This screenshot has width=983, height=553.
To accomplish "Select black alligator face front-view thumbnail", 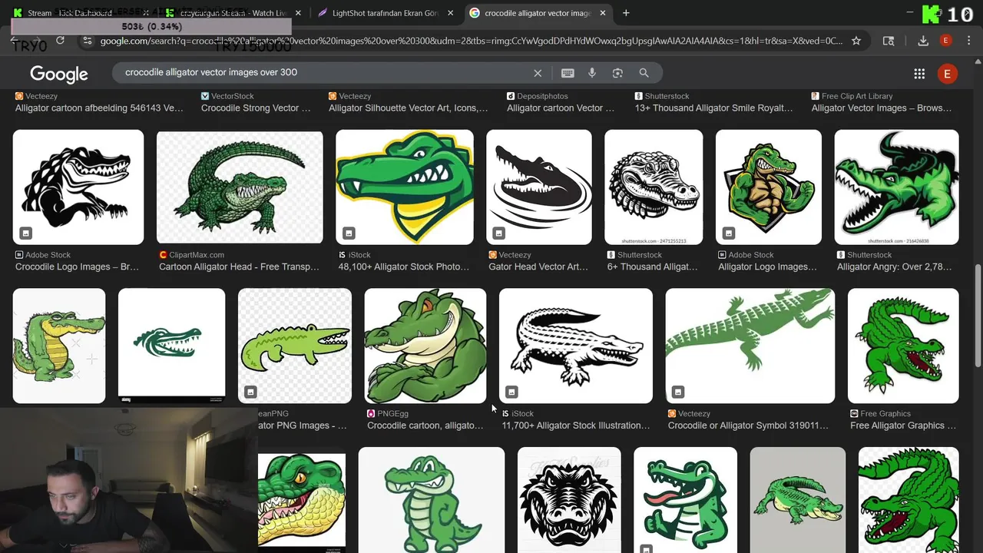I will click(x=569, y=500).
